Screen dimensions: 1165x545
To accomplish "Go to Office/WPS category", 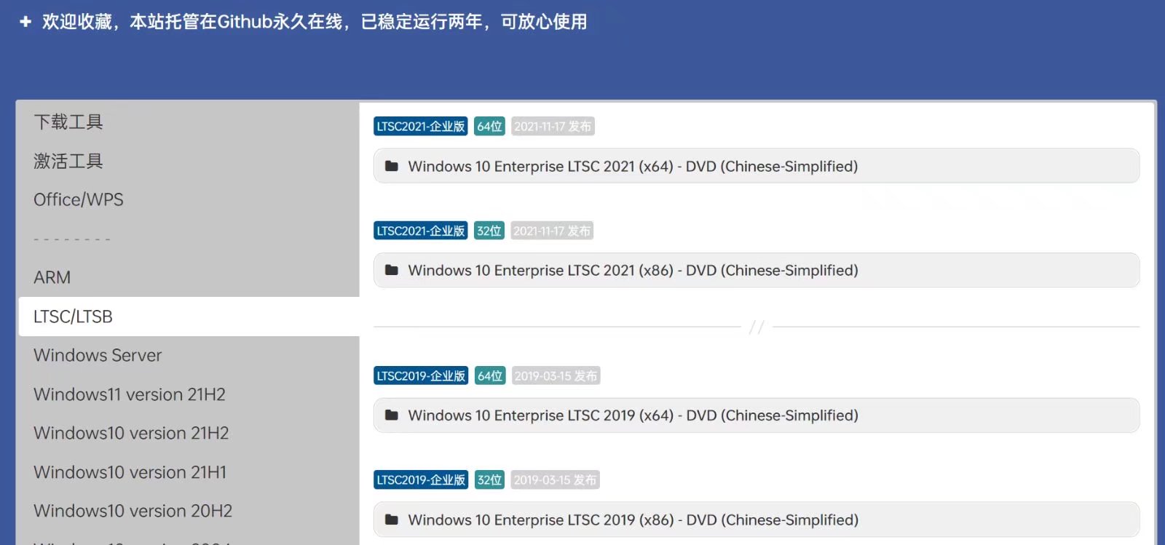I will (79, 200).
